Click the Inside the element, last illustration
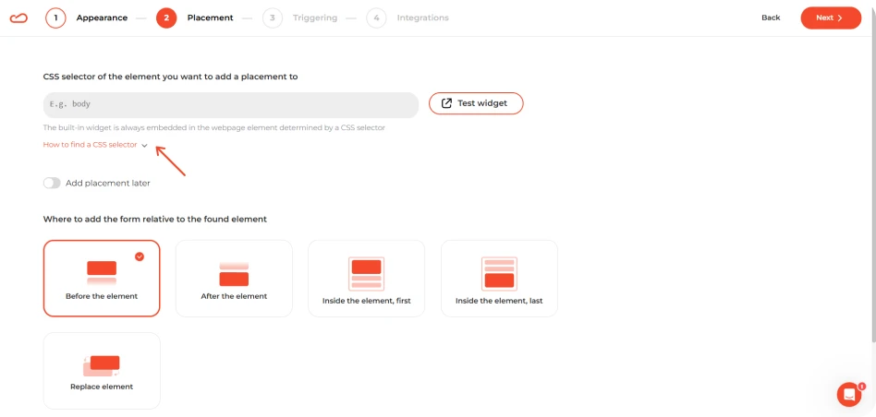The height and width of the screenshot is (417, 876). [x=499, y=274]
